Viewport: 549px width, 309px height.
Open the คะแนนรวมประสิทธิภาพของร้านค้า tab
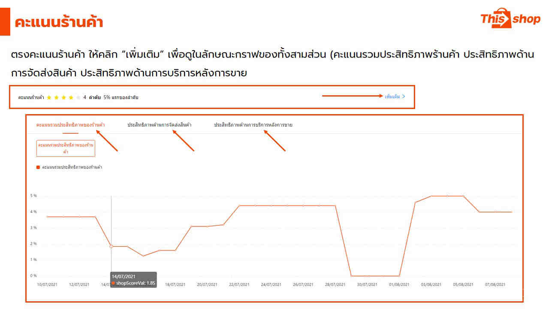(70, 125)
